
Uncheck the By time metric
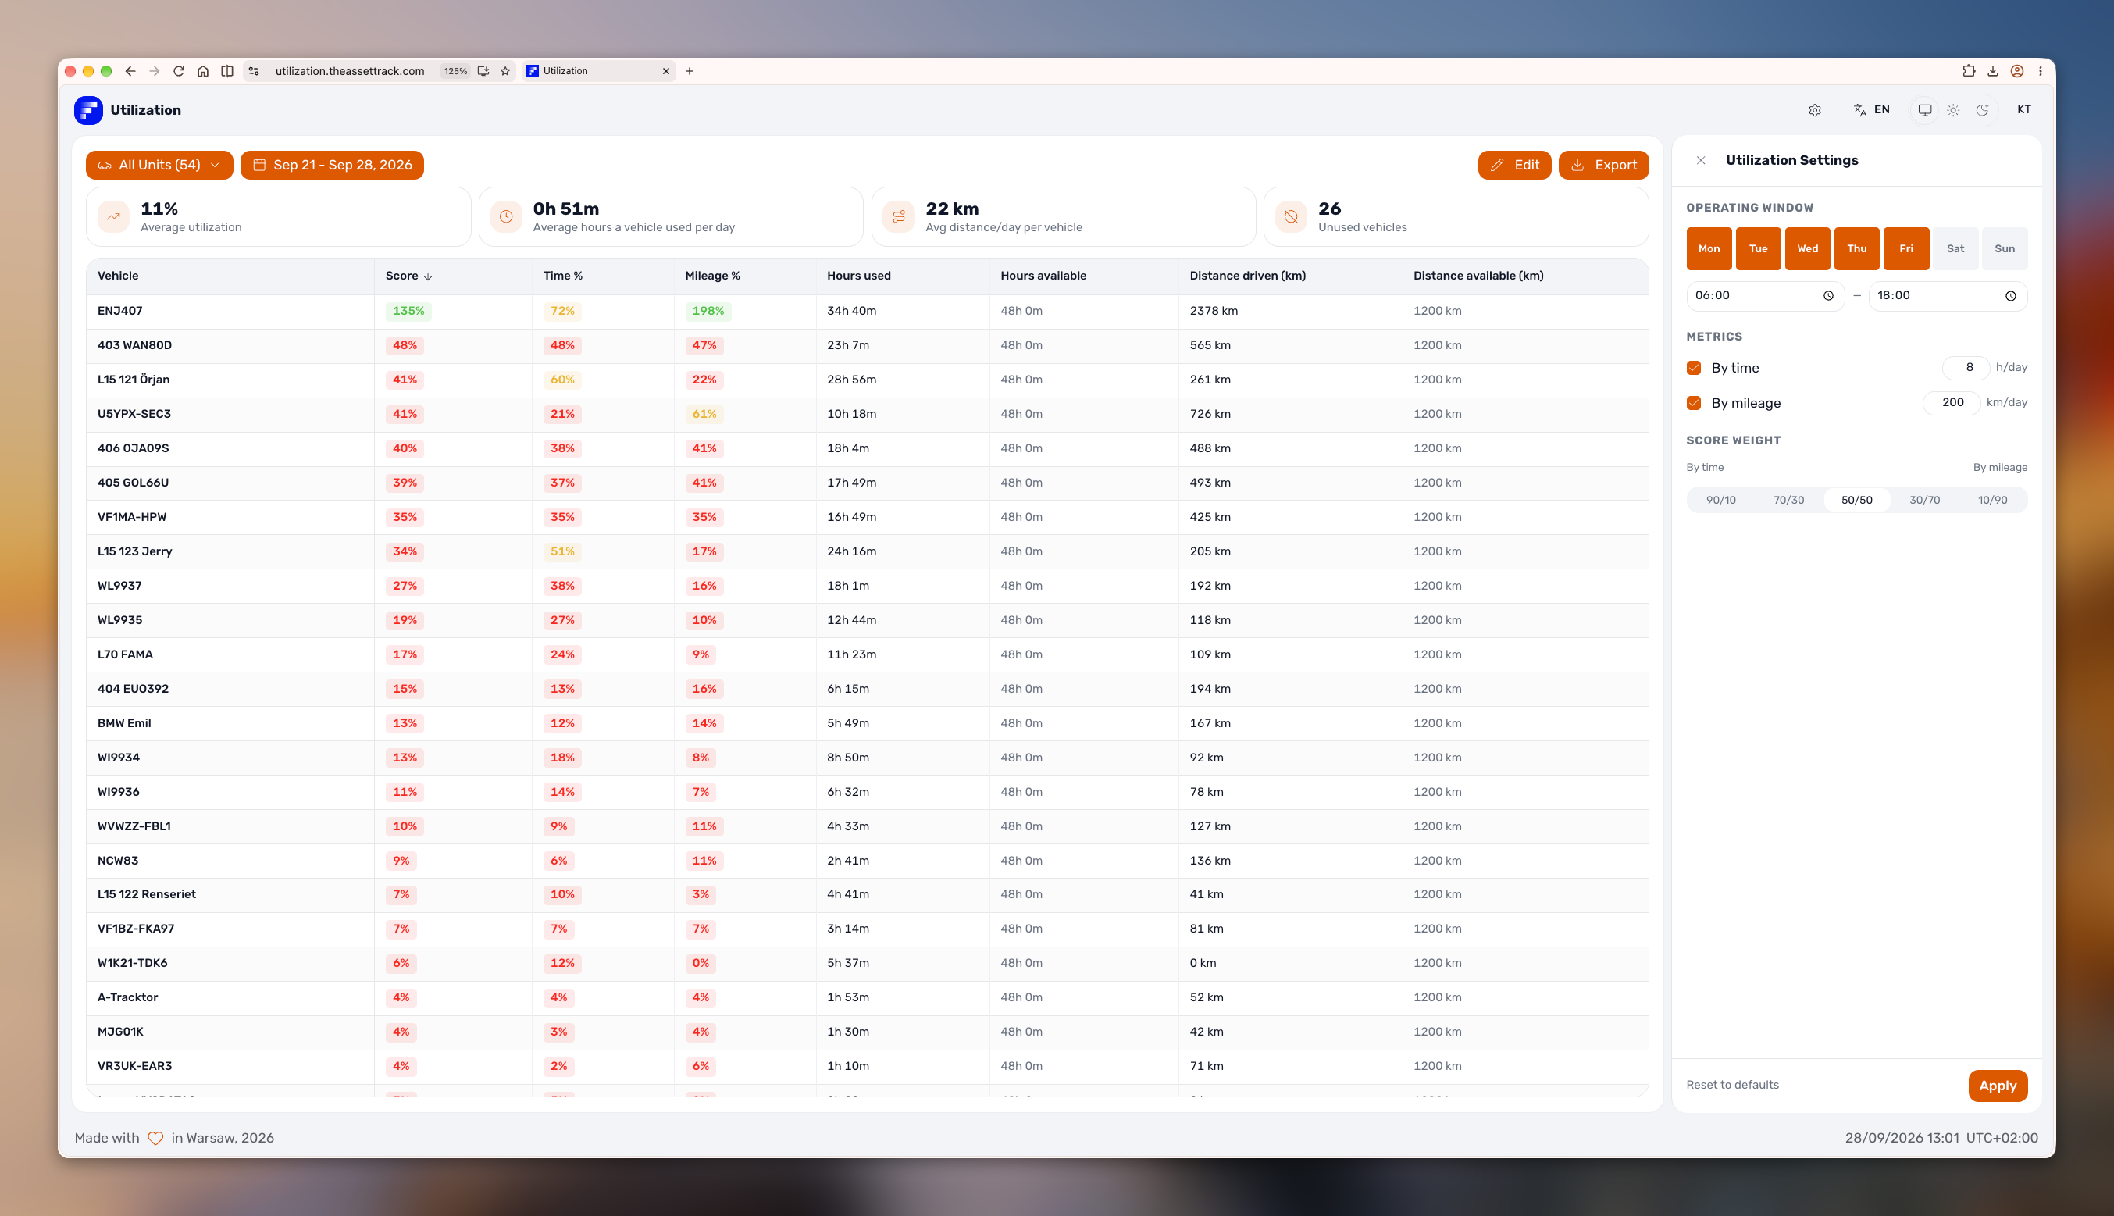pyautogui.click(x=1694, y=368)
